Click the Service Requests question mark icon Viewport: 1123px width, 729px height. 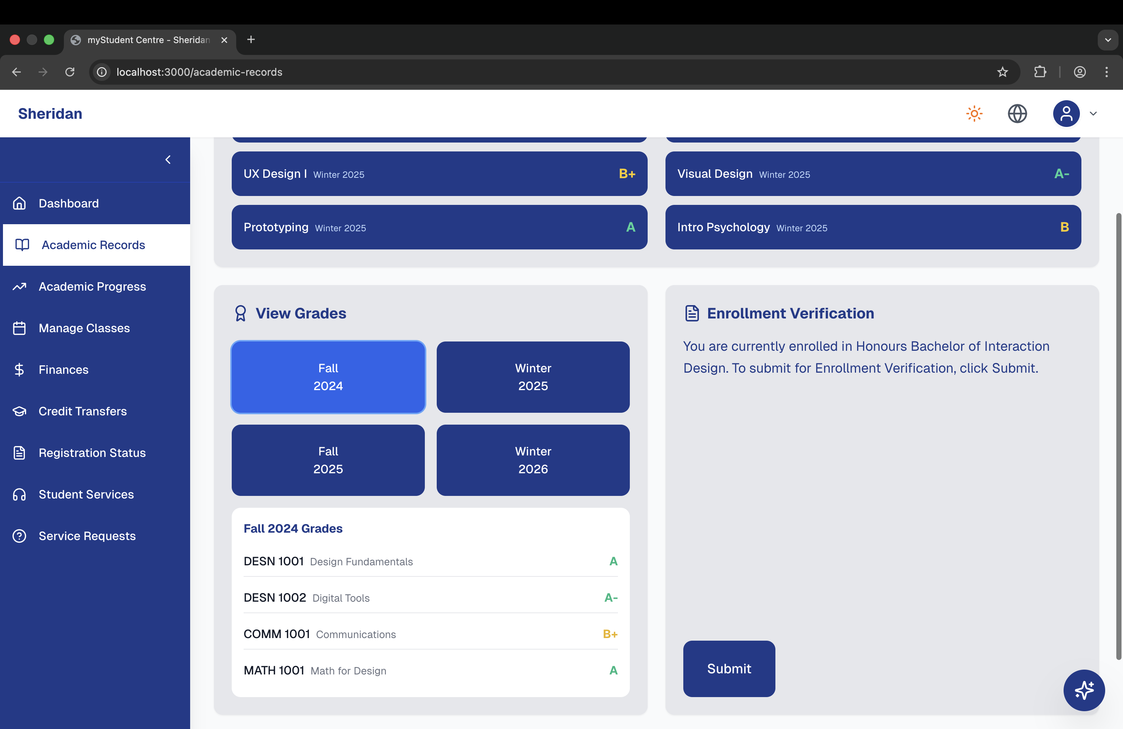point(19,536)
